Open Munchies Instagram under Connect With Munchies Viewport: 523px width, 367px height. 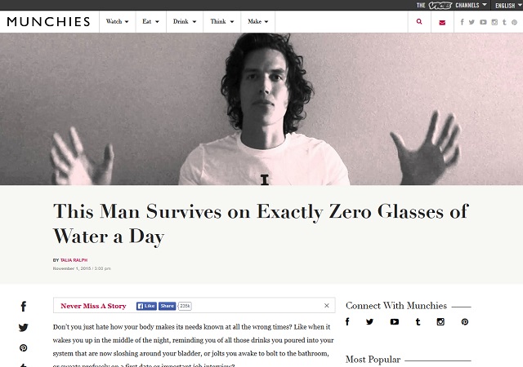(440, 321)
